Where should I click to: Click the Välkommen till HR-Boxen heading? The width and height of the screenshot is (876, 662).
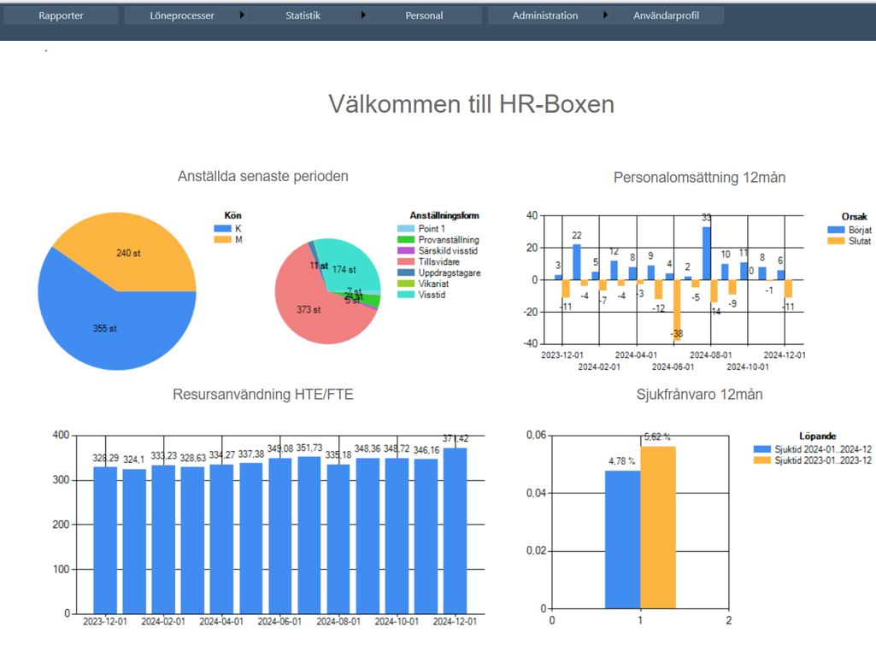pos(472,104)
